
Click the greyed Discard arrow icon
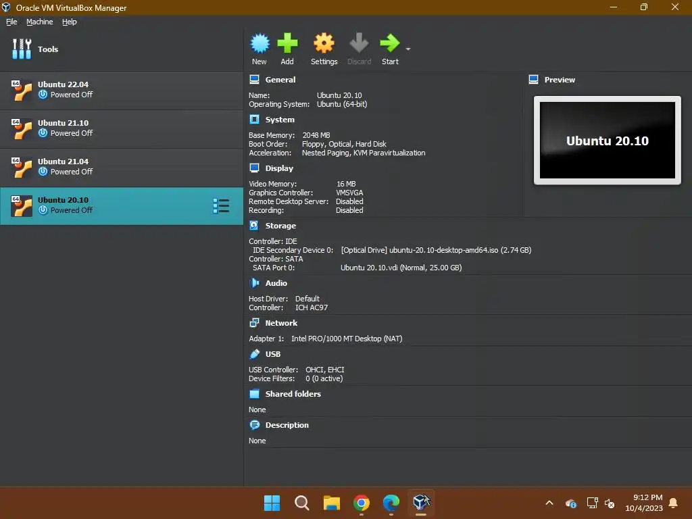click(359, 44)
